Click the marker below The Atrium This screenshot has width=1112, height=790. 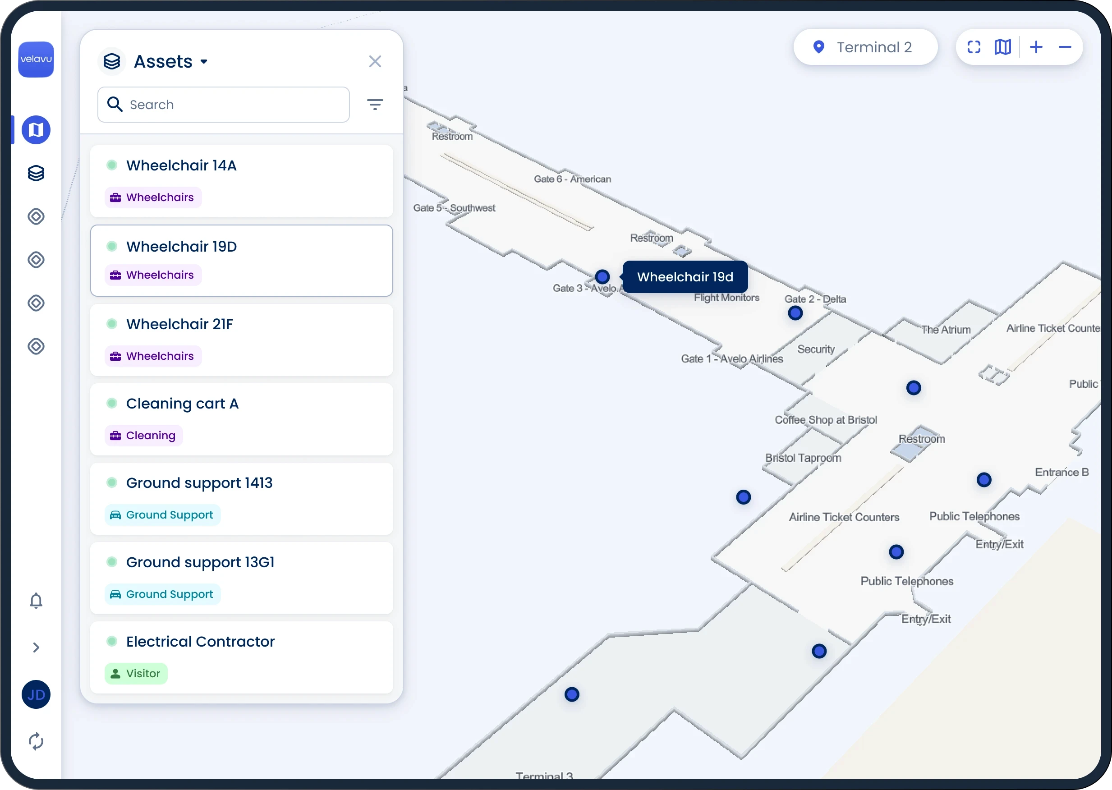tap(914, 388)
